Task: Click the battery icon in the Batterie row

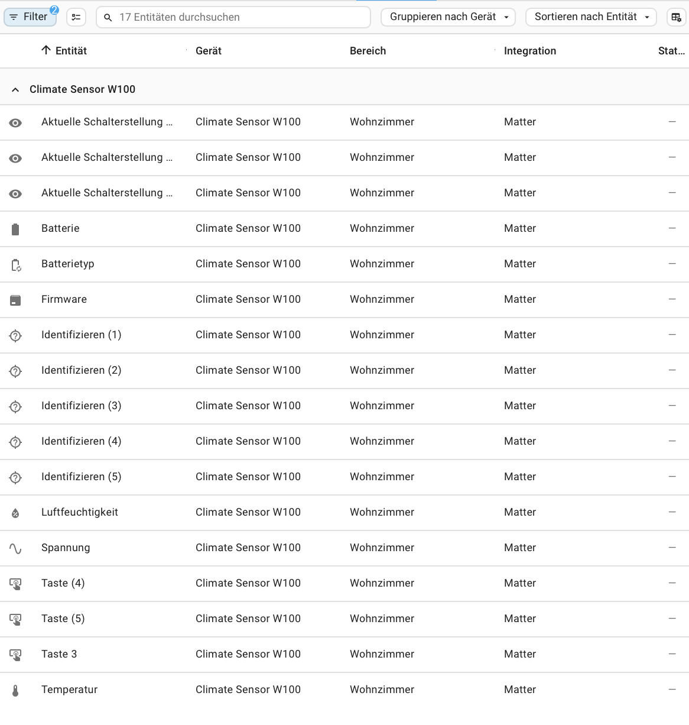Action: pos(15,229)
